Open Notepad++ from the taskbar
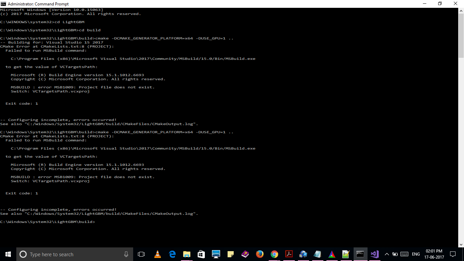464x261 pixels. [x=346, y=254]
